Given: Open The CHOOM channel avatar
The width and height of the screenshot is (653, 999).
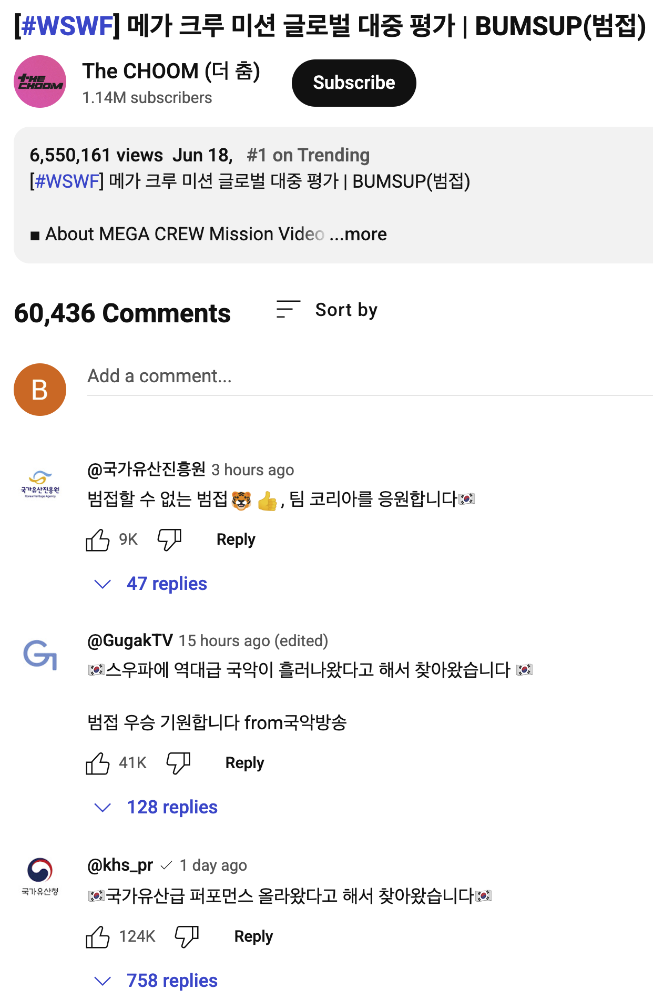Looking at the screenshot, I should tap(40, 81).
